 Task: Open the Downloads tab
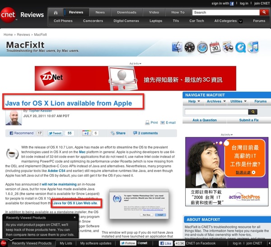pyautogui.click(x=126, y=12)
